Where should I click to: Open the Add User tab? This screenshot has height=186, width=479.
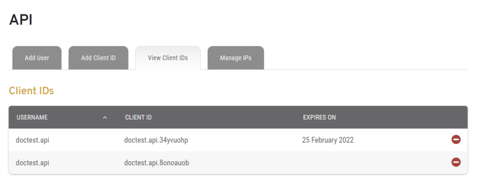pyautogui.click(x=37, y=58)
